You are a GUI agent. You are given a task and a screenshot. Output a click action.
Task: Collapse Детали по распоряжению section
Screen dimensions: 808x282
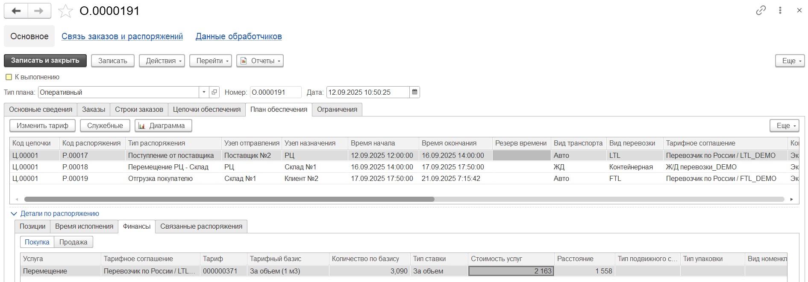[x=14, y=214]
